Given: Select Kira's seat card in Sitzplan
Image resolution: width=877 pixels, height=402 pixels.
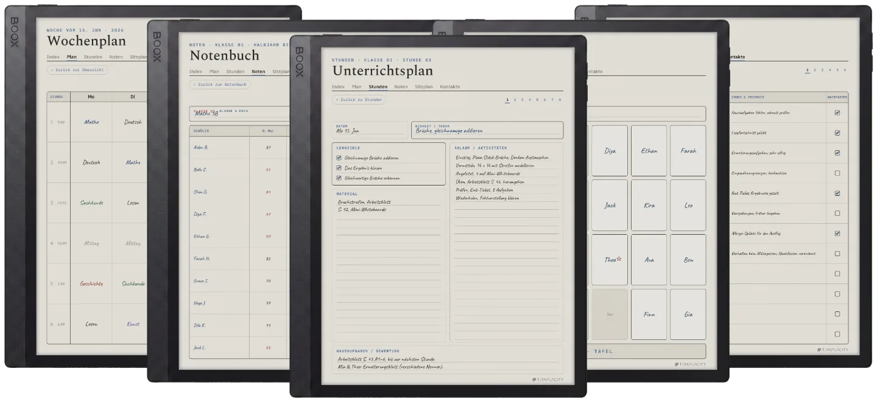Looking at the screenshot, I should pos(649,206).
